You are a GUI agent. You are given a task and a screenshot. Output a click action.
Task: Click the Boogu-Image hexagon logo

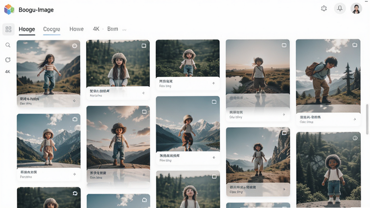(x=9, y=10)
